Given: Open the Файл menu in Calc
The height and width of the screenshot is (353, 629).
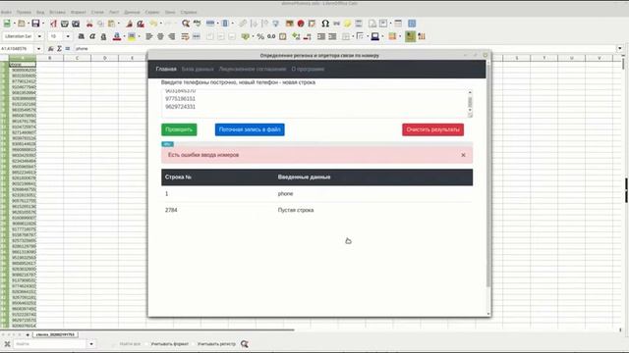Looking at the screenshot, I should (7, 13).
